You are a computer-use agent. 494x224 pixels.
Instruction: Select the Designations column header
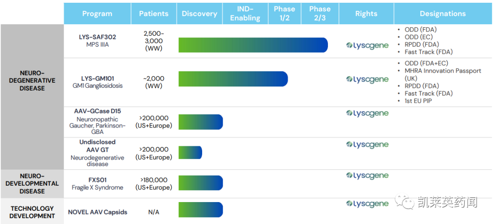coord(443,14)
